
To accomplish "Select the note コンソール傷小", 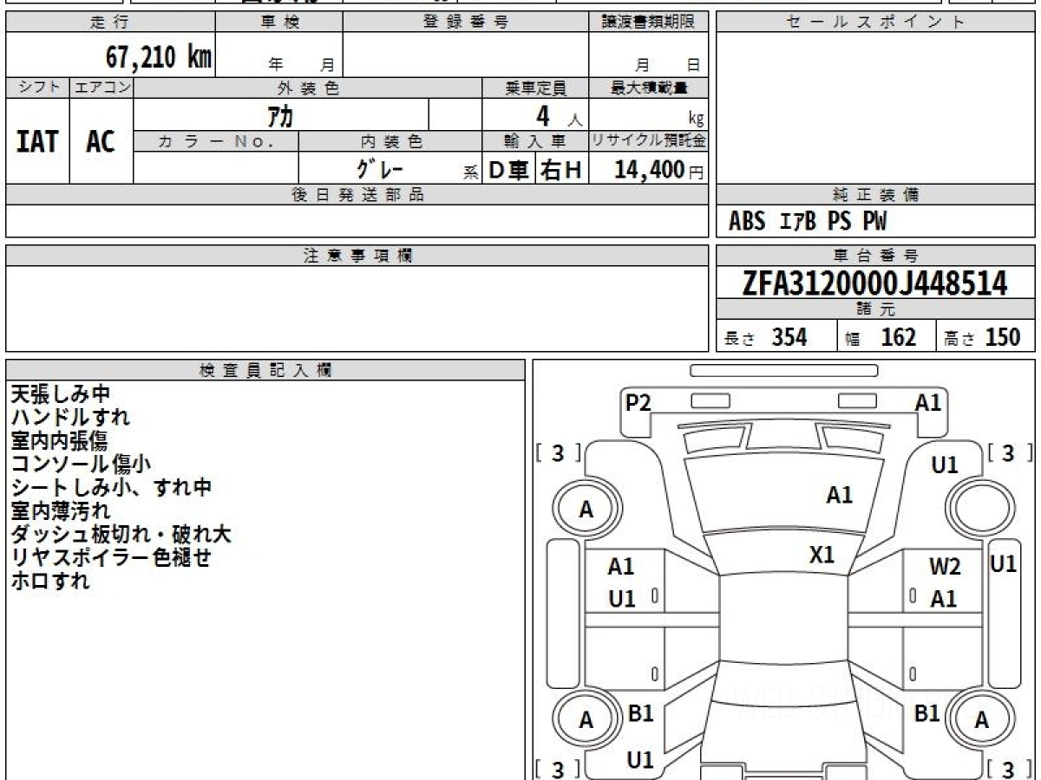I will 82,465.
